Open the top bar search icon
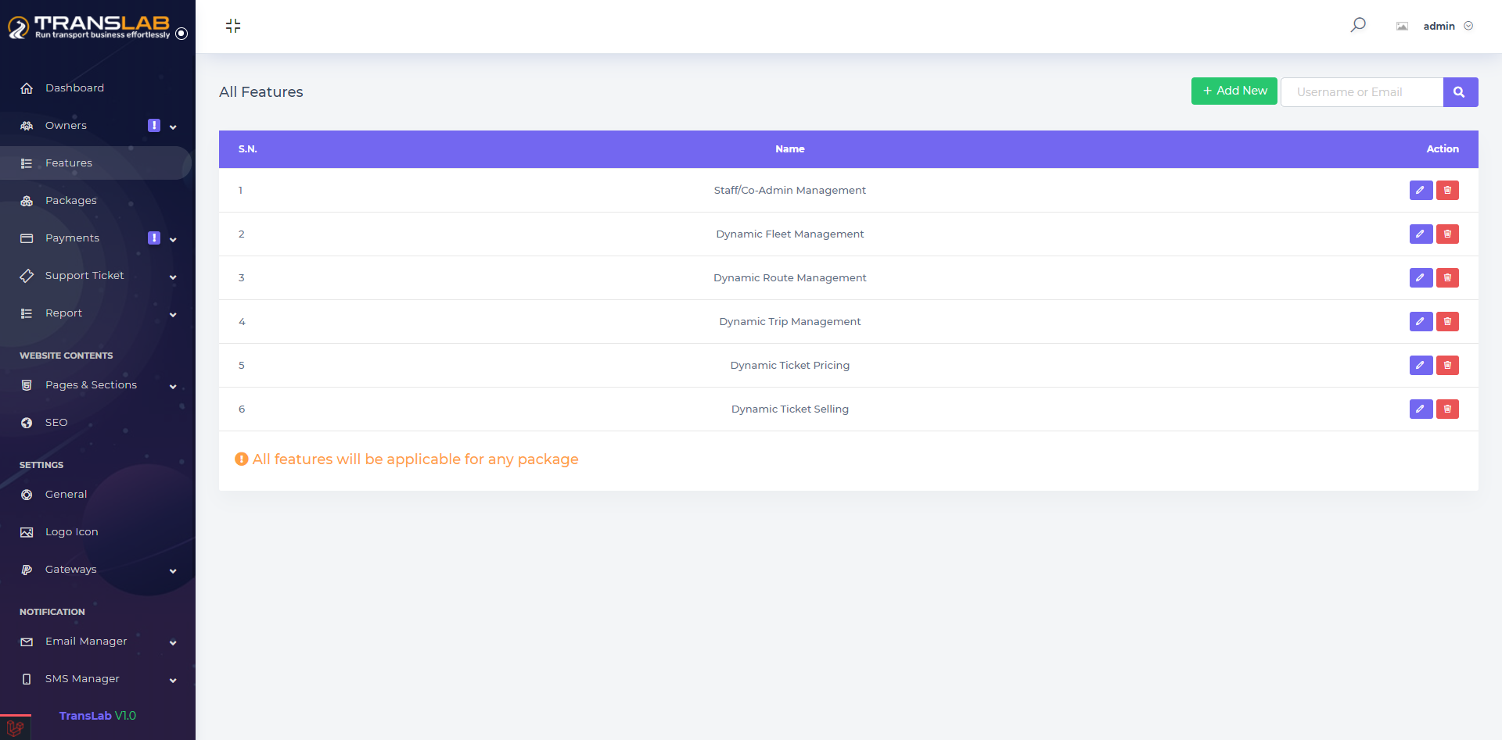 point(1358,25)
